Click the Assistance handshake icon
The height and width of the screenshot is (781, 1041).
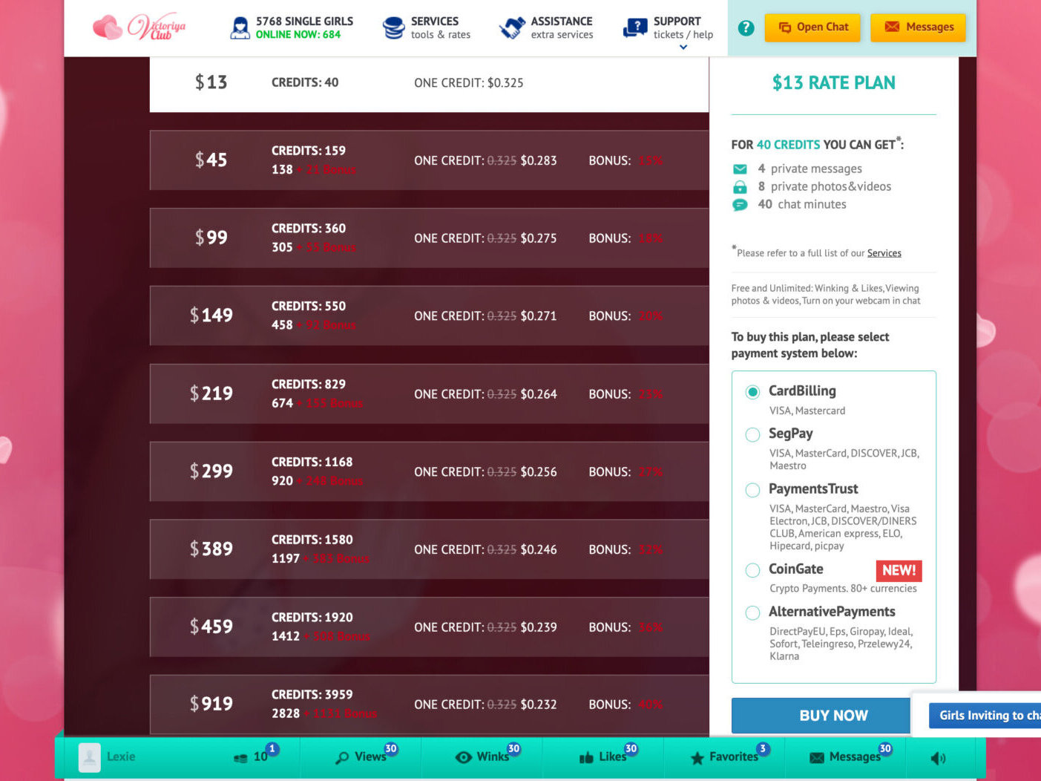[x=512, y=28]
